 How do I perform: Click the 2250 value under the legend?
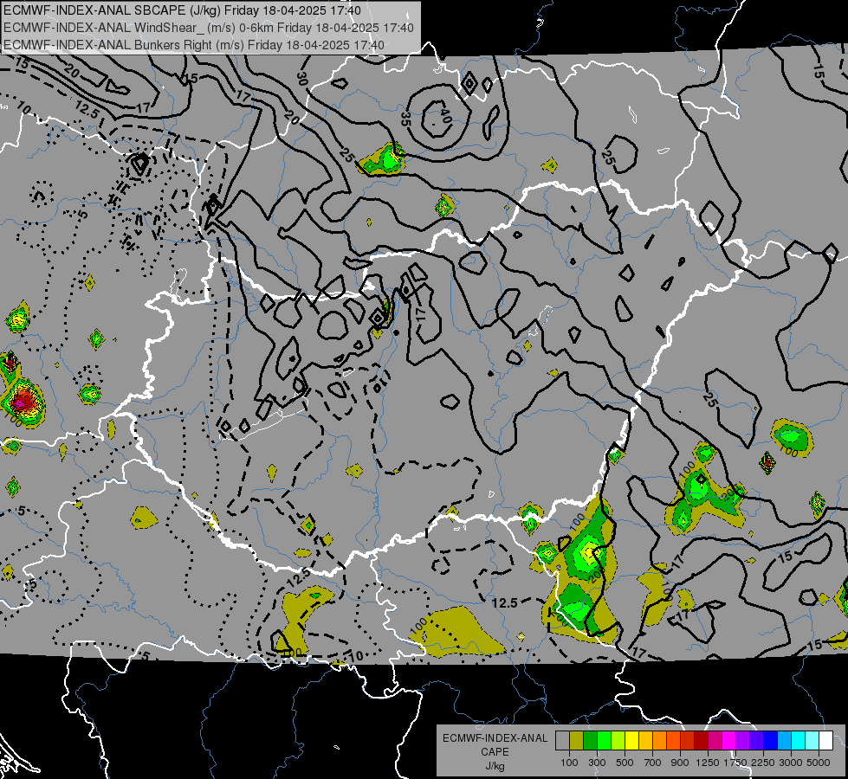(765, 763)
